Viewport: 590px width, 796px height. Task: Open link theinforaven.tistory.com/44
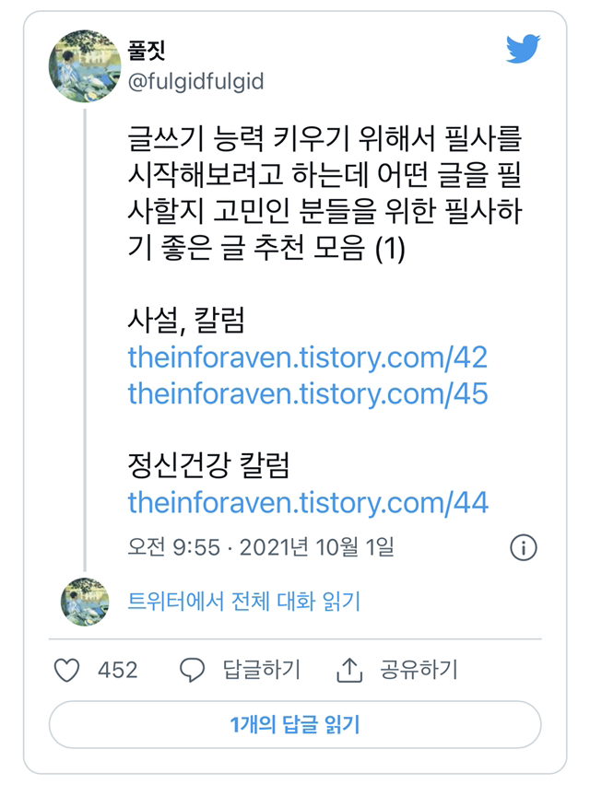coord(308,502)
